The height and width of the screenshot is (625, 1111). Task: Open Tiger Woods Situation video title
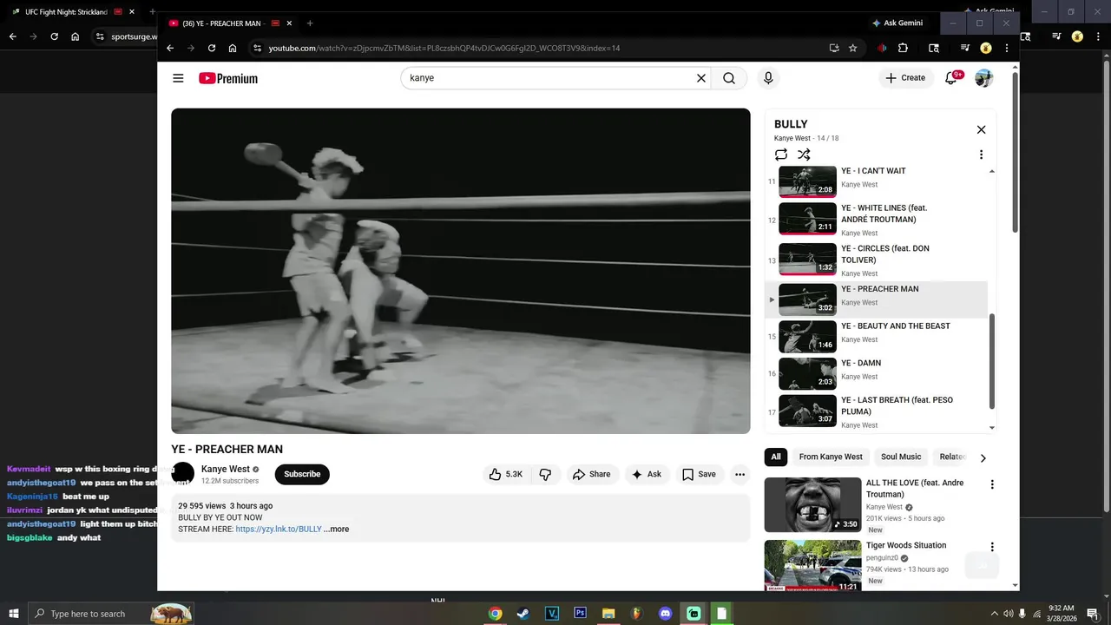click(x=906, y=545)
